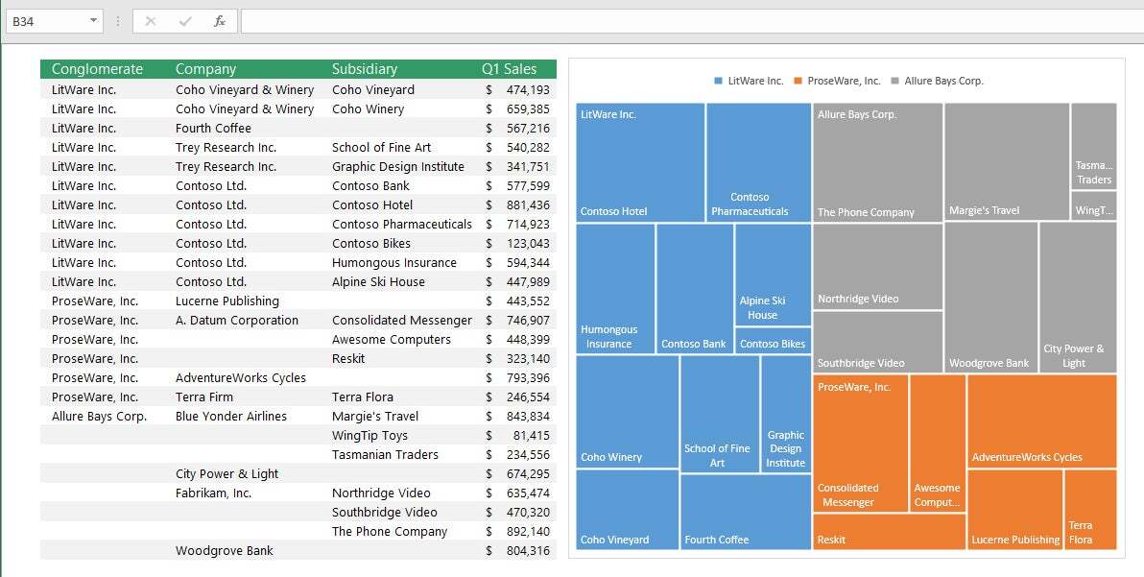Click the Graphic Design Institute table cell
The image size is (1144, 577).
397,166
